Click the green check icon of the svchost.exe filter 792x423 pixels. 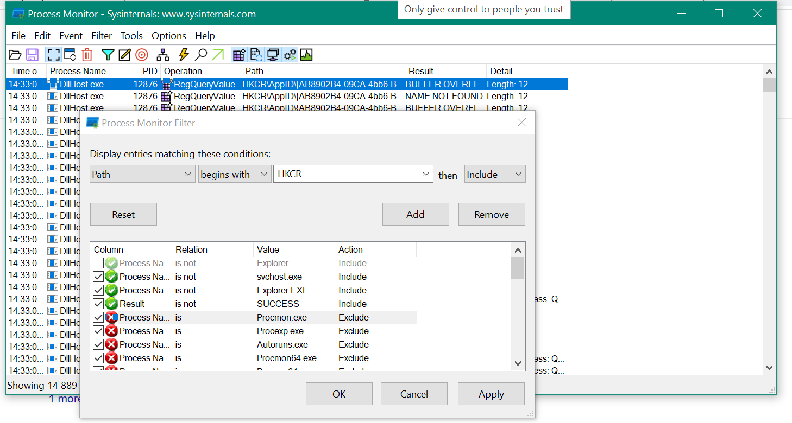112,277
